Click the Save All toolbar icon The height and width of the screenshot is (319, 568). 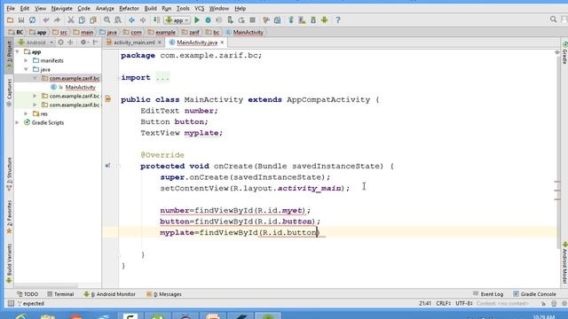pos(21,20)
